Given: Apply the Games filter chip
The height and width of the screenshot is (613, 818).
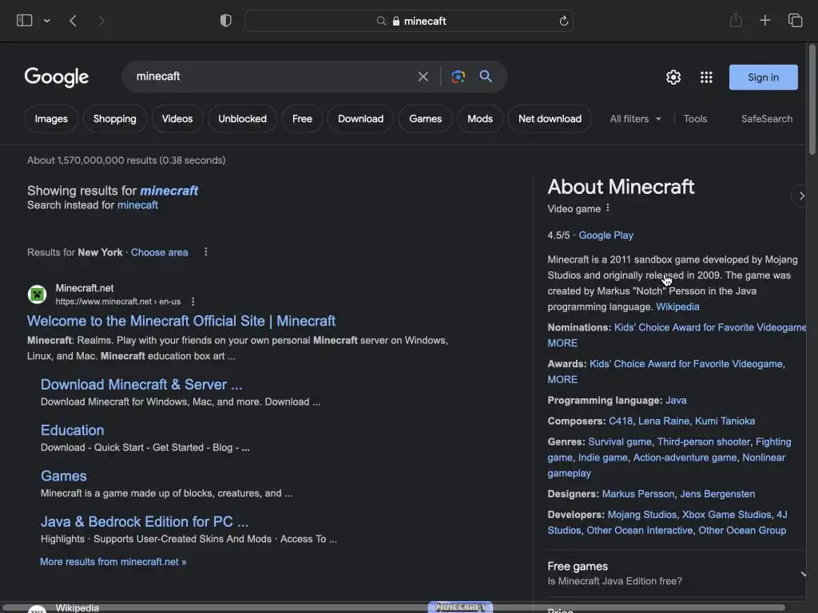Looking at the screenshot, I should [x=425, y=119].
